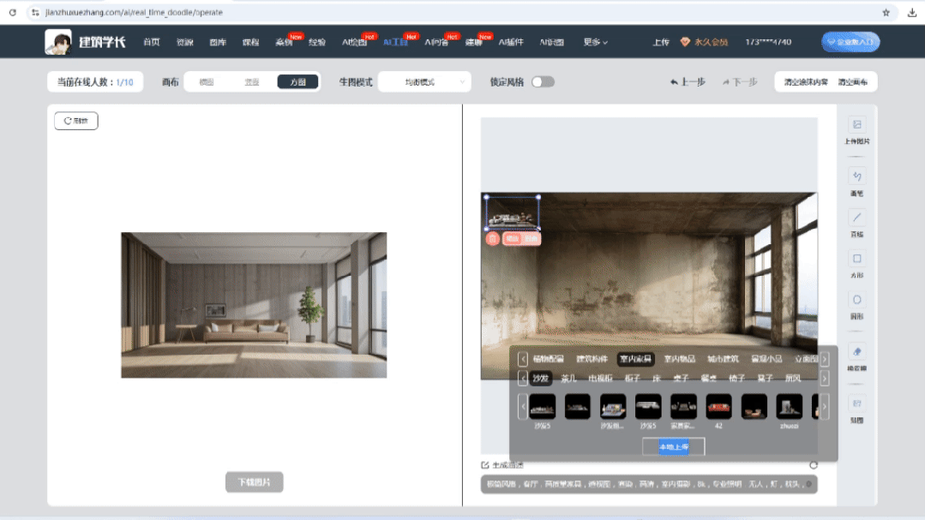Click the diamond permanent member icon

pyautogui.click(x=685, y=42)
